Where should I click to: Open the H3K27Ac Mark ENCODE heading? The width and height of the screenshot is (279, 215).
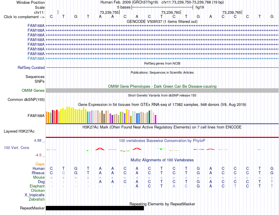coord(162,127)
